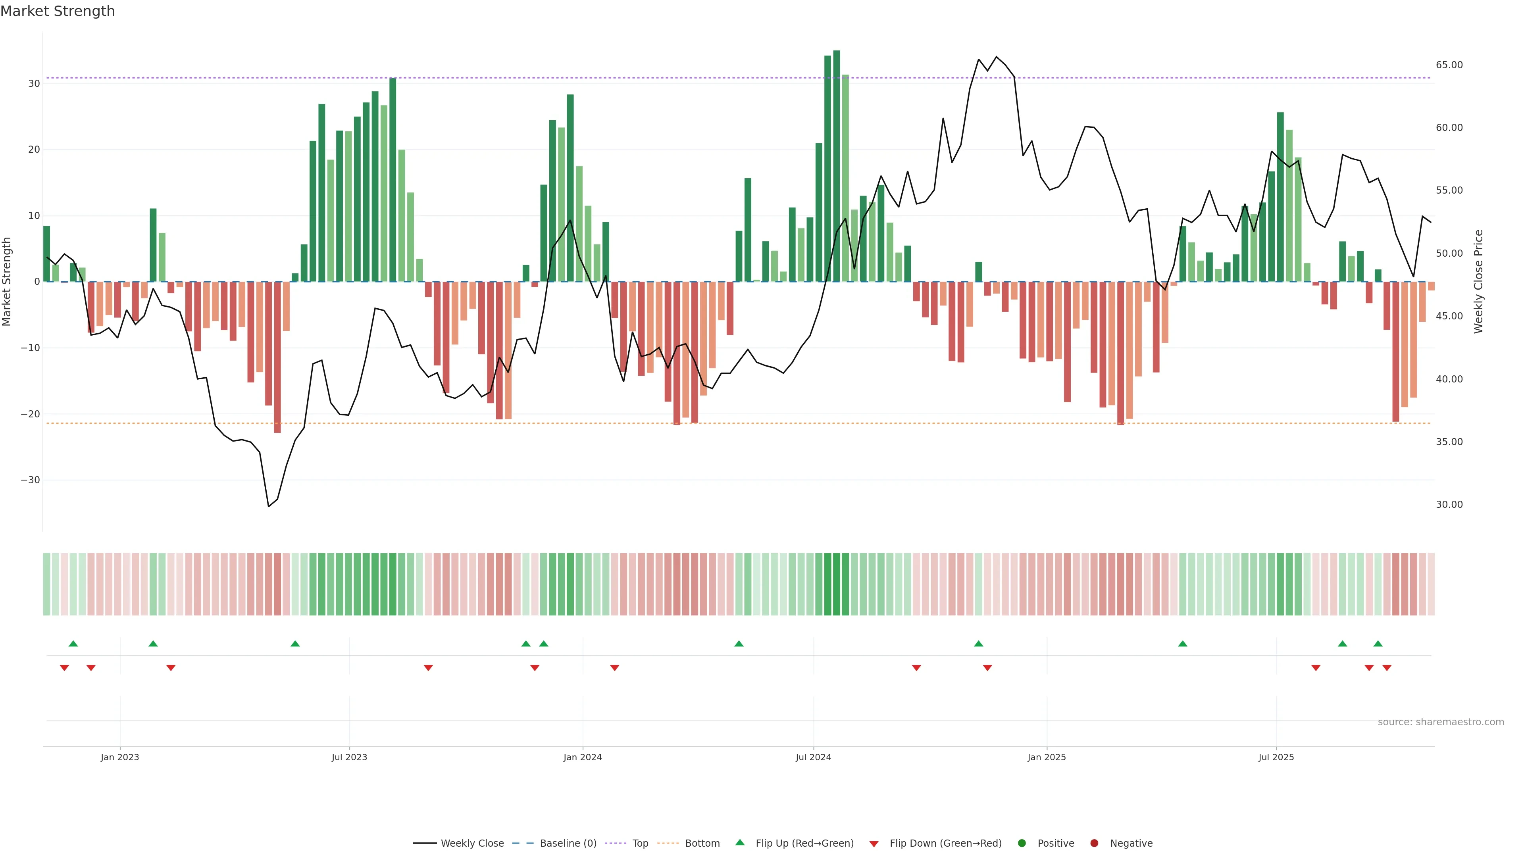
Task: Click the Weekly Close Price axis title
Action: pos(1478,282)
